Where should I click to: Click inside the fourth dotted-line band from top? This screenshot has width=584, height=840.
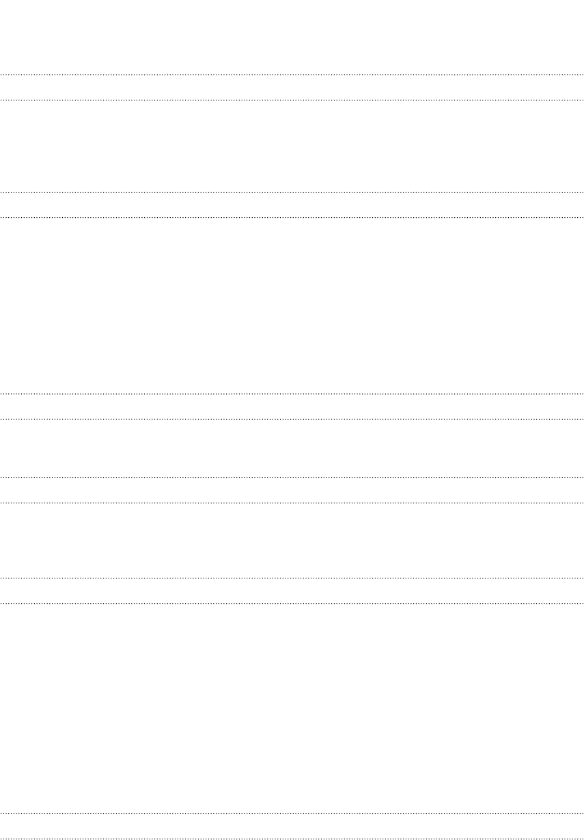(292, 490)
